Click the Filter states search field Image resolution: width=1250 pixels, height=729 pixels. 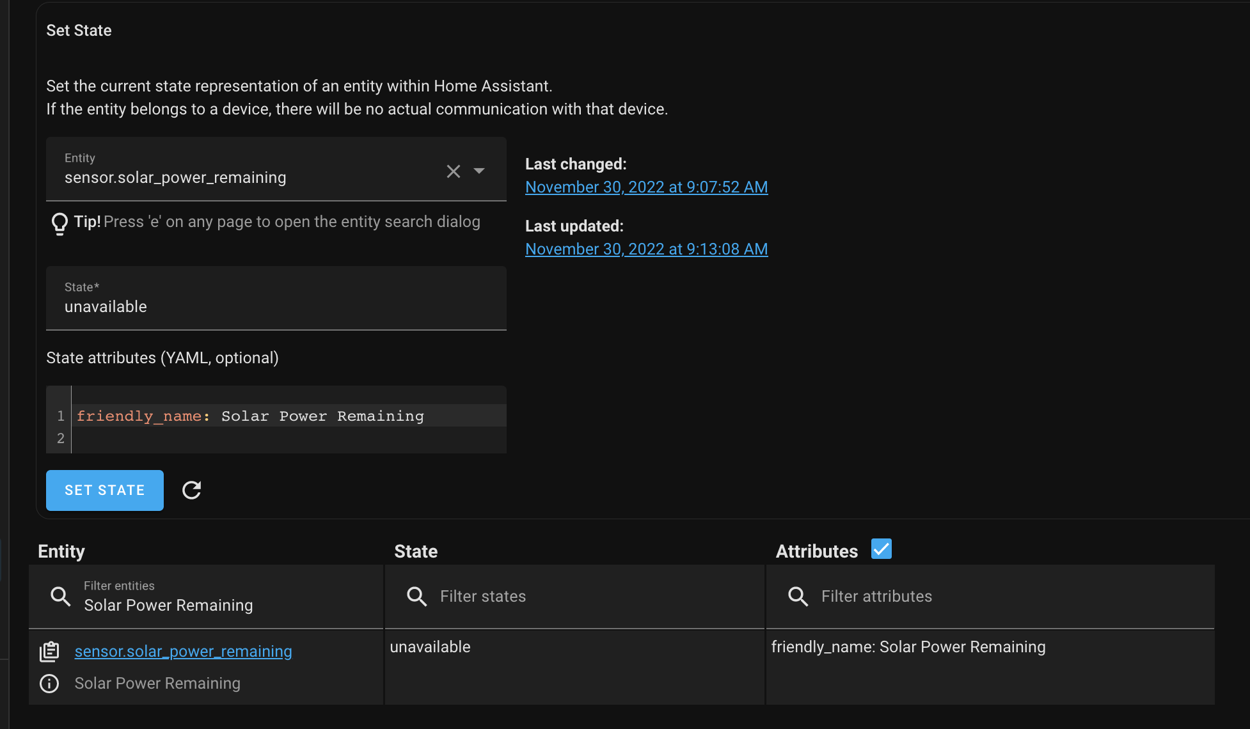[x=574, y=596]
